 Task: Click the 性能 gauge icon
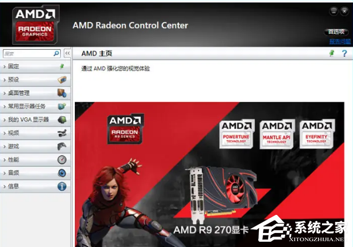click(x=62, y=160)
